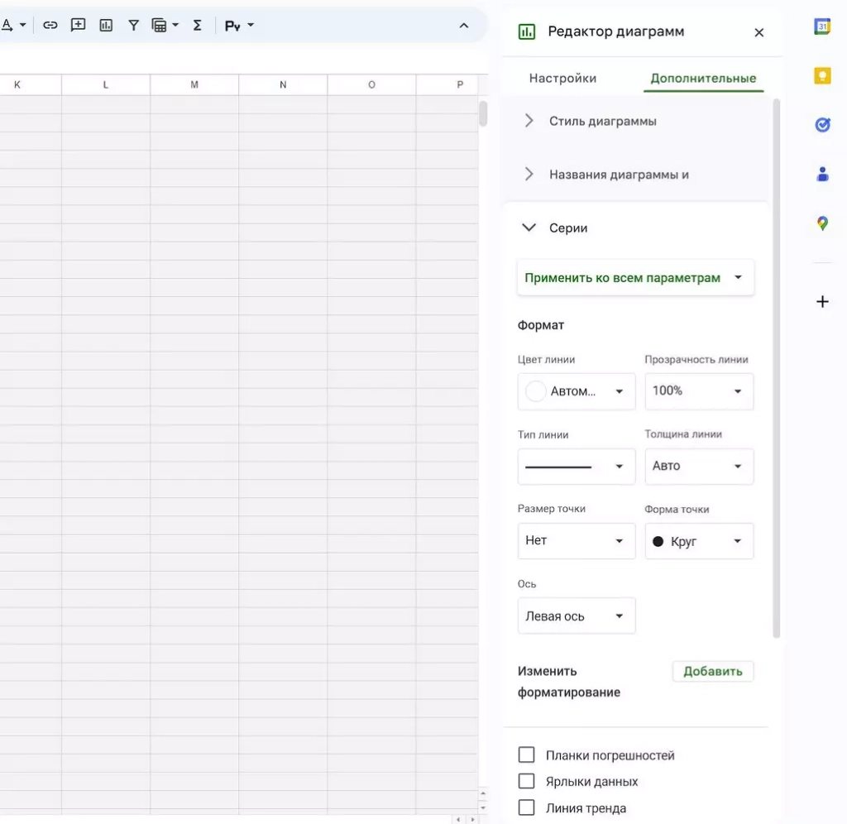Screen dimensions: 847x824
Task: Select the Дополнительные tab
Action: click(x=703, y=79)
